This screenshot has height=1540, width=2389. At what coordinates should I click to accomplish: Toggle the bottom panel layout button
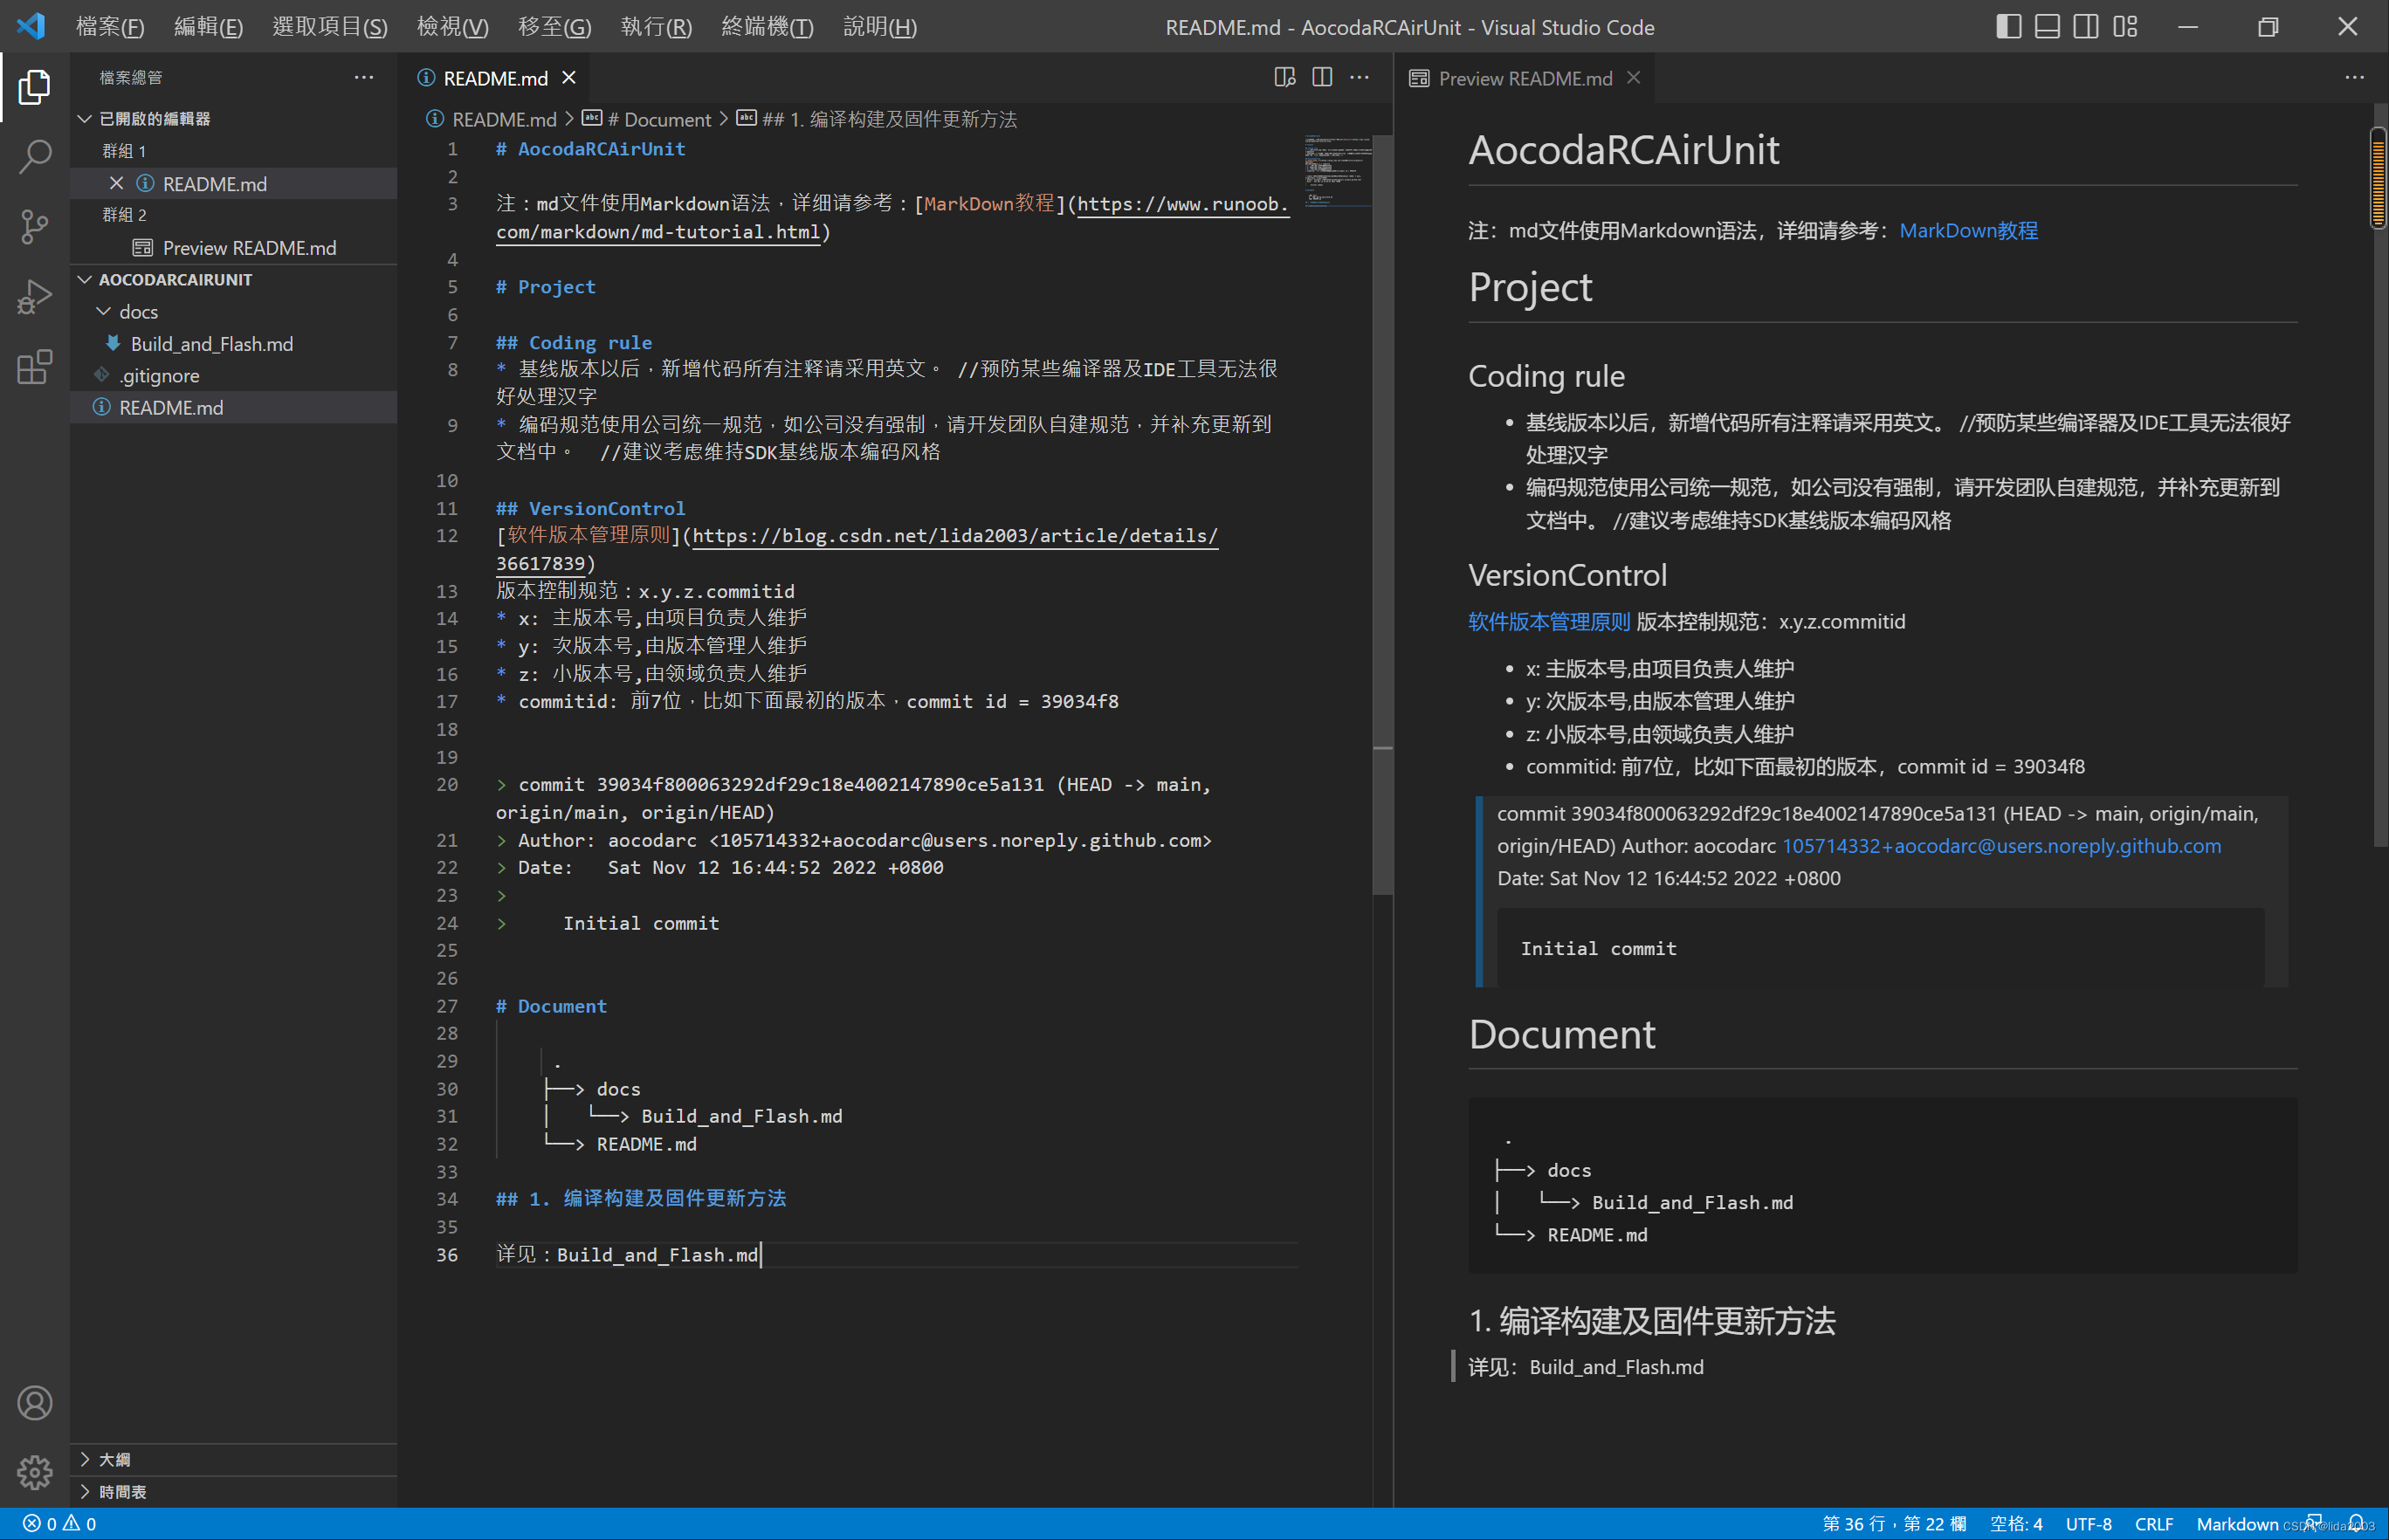point(2047,27)
